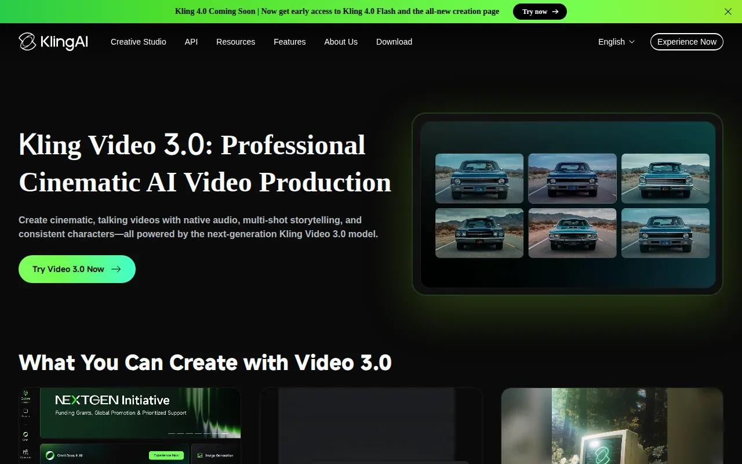742x464 pixels.
Task: Click the Try now banner button
Action: [540, 12]
